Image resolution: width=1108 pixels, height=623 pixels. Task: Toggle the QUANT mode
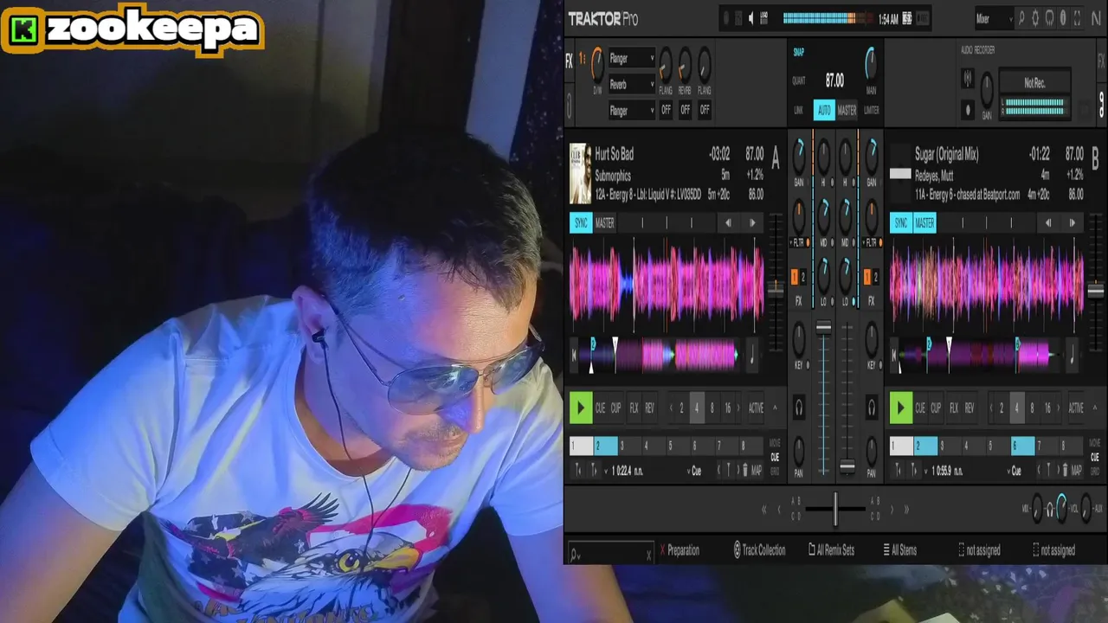pos(799,80)
